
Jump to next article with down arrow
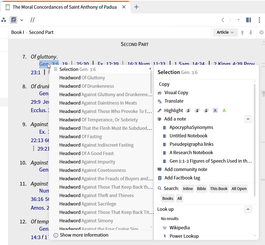(251, 33)
